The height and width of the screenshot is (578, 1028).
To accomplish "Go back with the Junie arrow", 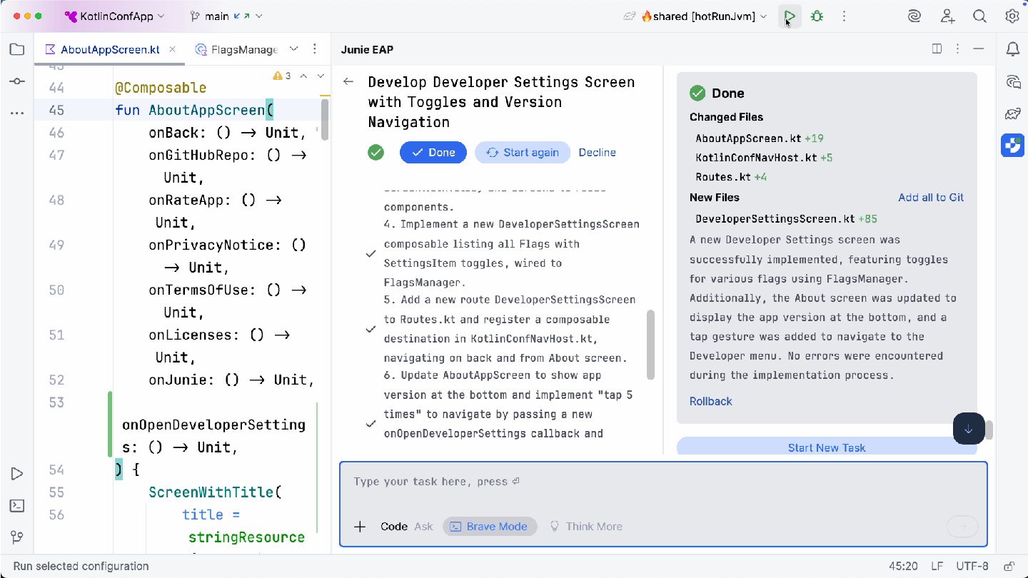I will coord(348,81).
